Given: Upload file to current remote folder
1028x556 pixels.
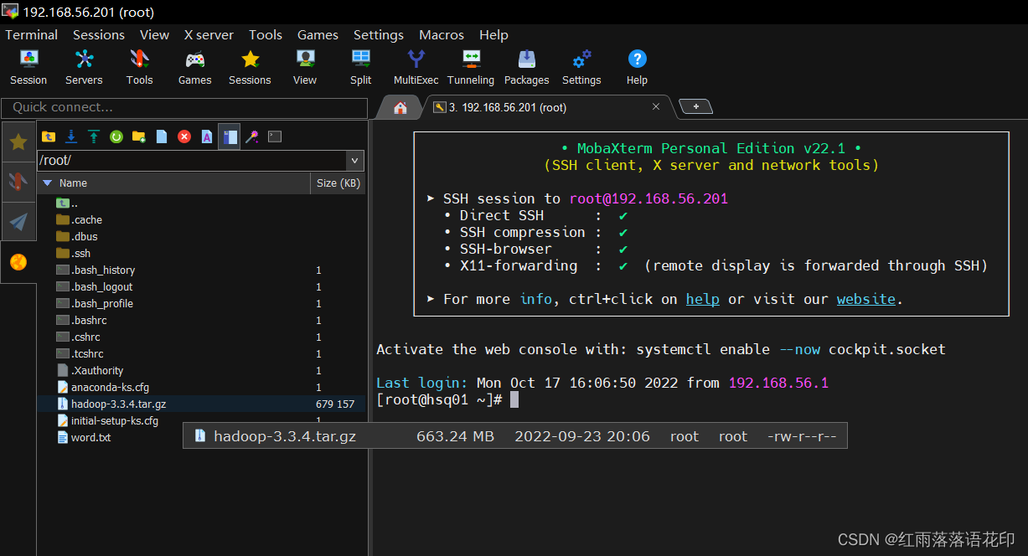Looking at the screenshot, I should click(94, 136).
